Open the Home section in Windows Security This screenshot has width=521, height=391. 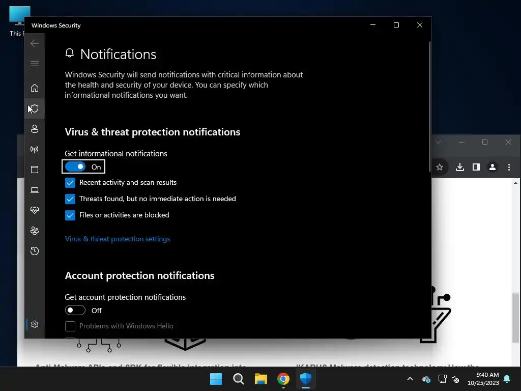(35, 88)
